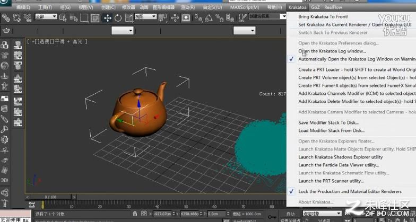Open the first blank dropdown on second toolbar row
The height and width of the screenshot is (222, 416).
[x=122, y=31]
